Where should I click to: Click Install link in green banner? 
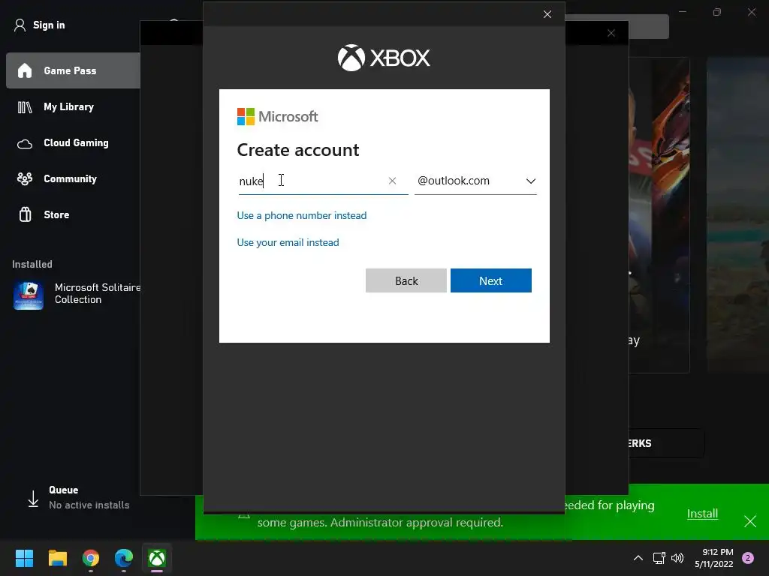pyautogui.click(x=702, y=513)
